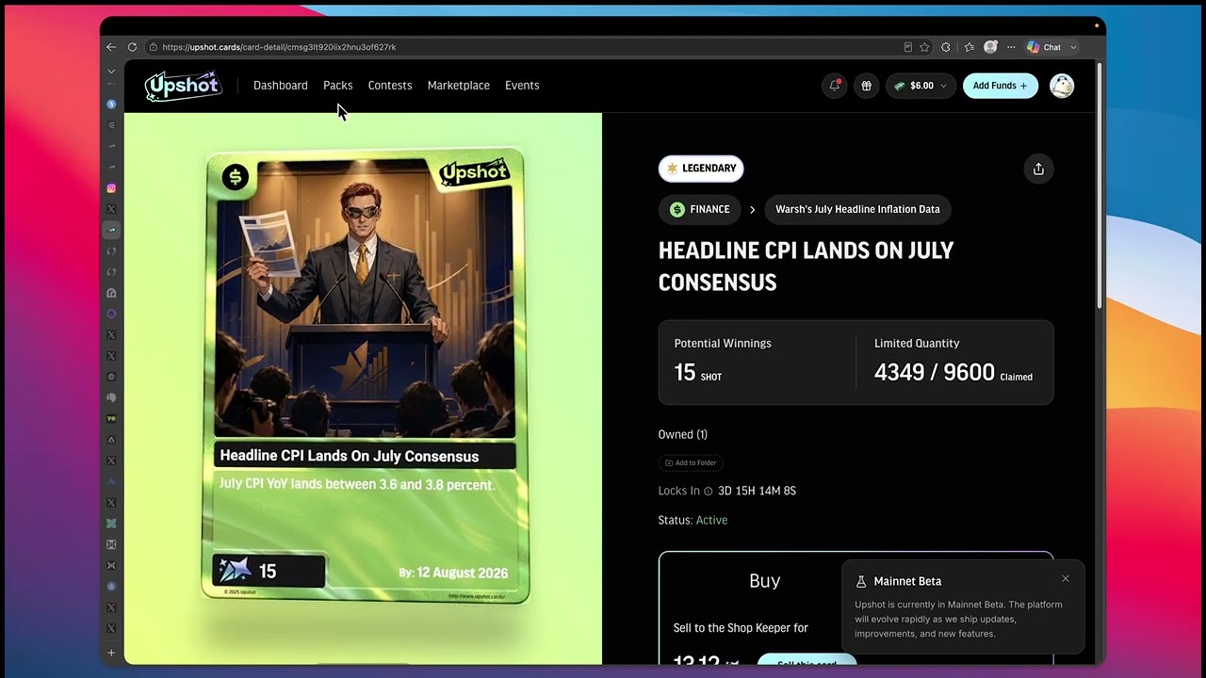This screenshot has height=678, width=1206.
Task: Click the Add Funds button
Action: pos(1001,86)
